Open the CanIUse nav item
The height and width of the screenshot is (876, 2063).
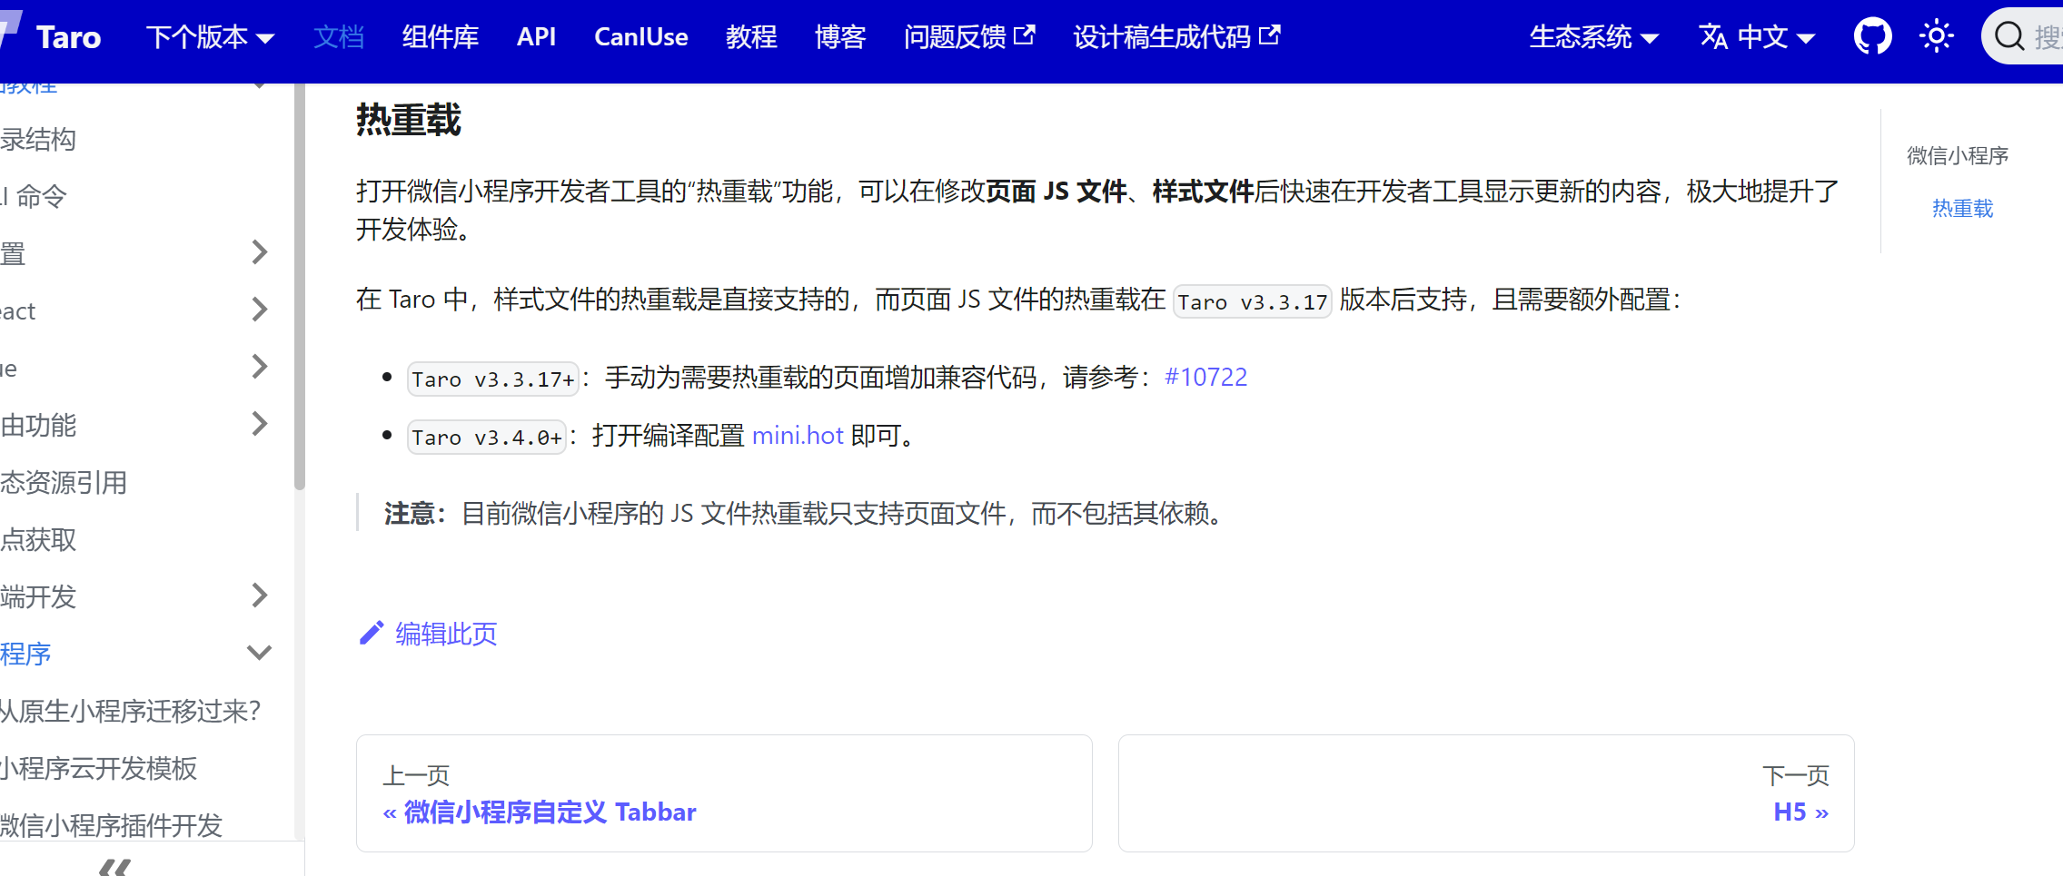tap(640, 37)
